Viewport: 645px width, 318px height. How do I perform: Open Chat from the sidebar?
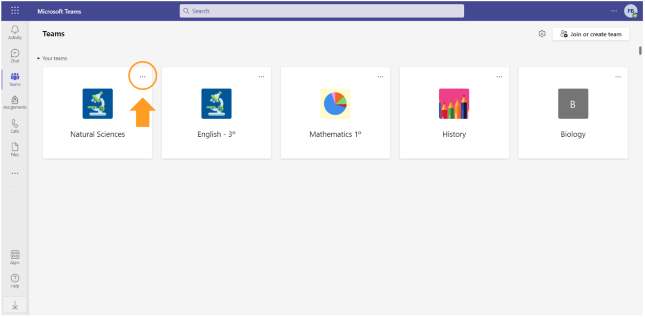click(15, 56)
